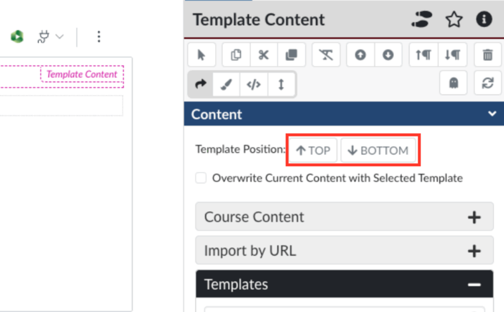The image size is (504, 312).
Task: Click the trash delete icon
Action: 487,55
